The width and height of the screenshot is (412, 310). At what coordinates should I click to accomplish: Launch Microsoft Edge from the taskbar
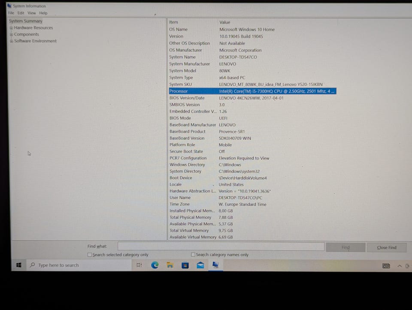[155, 265]
